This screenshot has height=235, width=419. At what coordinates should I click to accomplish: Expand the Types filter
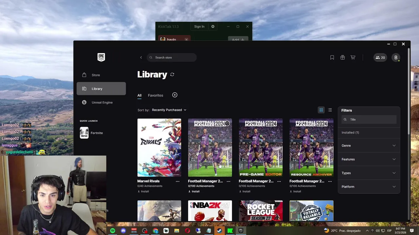click(x=369, y=173)
